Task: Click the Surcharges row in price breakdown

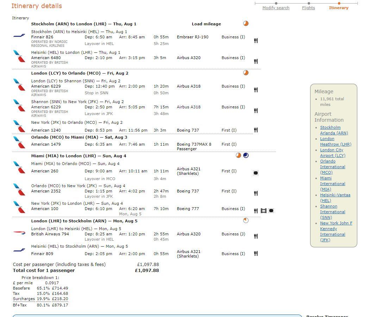Action: coord(40,299)
